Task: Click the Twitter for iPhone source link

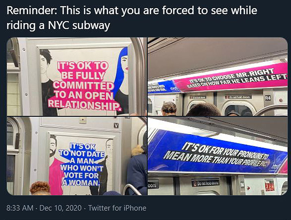Action: [x=117, y=208]
